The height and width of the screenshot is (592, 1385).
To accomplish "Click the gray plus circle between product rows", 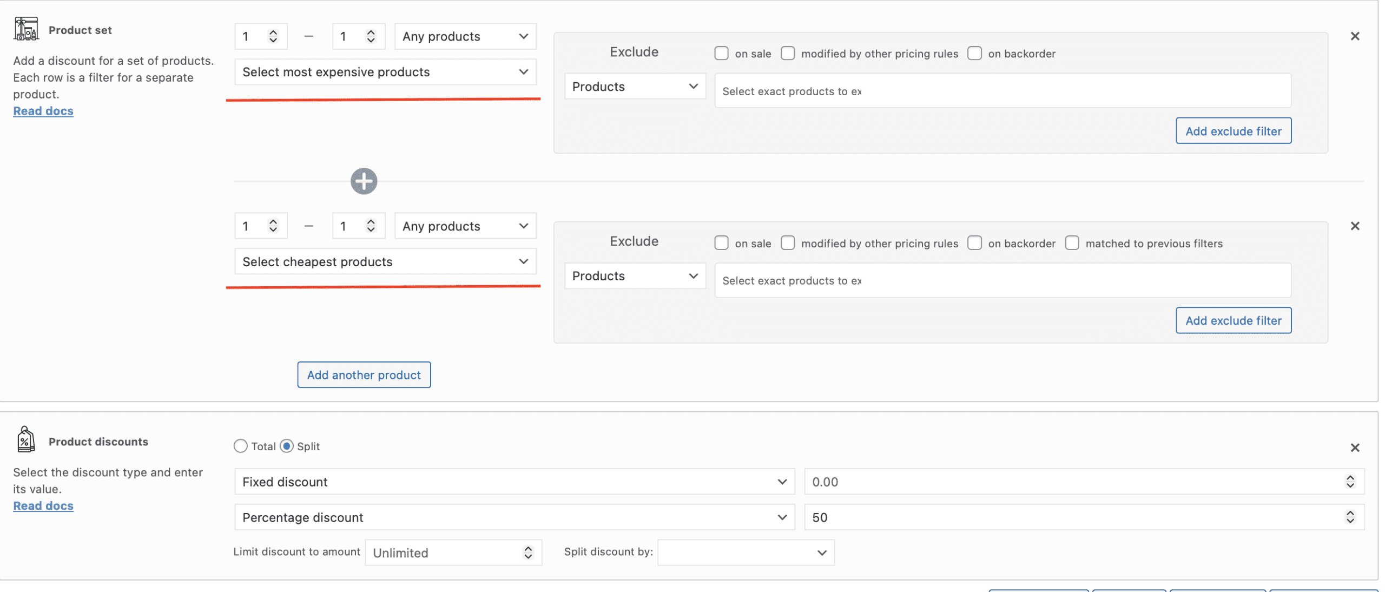I will tap(364, 181).
